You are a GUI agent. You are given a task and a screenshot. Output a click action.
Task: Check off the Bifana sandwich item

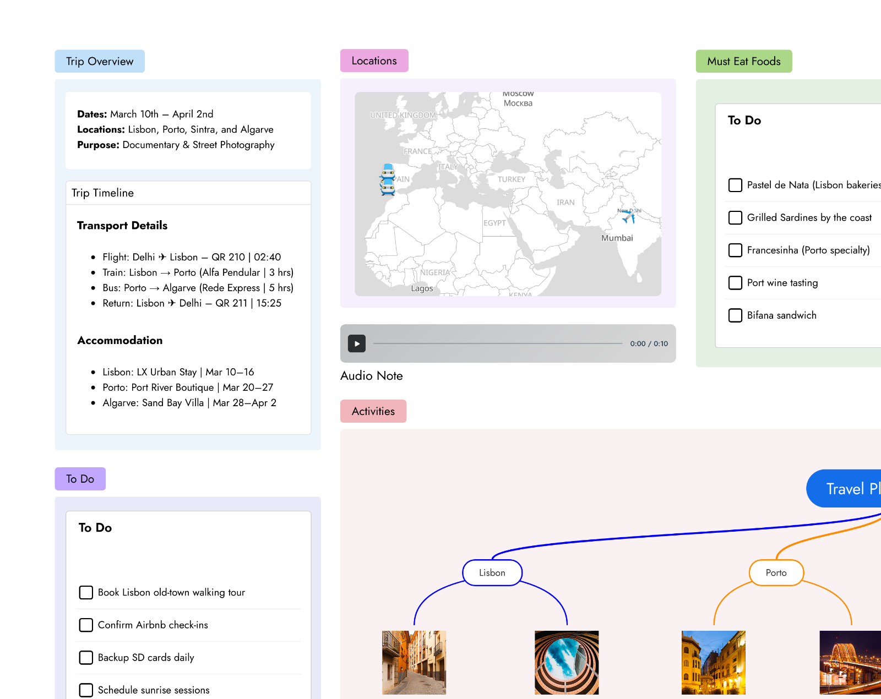click(735, 315)
